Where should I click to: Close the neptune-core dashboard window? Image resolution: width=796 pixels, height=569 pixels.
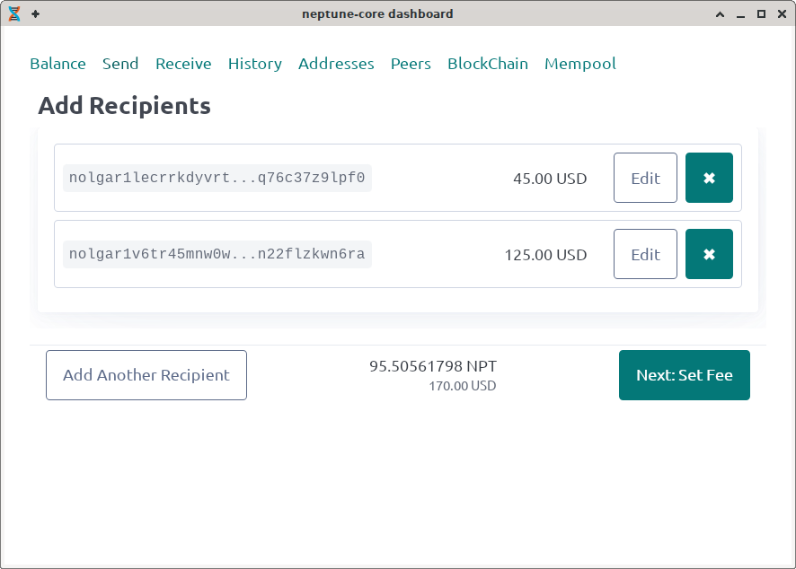pos(781,14)
